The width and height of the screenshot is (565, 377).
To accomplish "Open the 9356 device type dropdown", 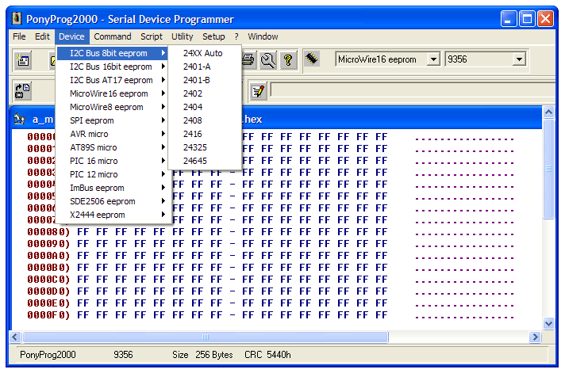I will (x=519, y=59).
